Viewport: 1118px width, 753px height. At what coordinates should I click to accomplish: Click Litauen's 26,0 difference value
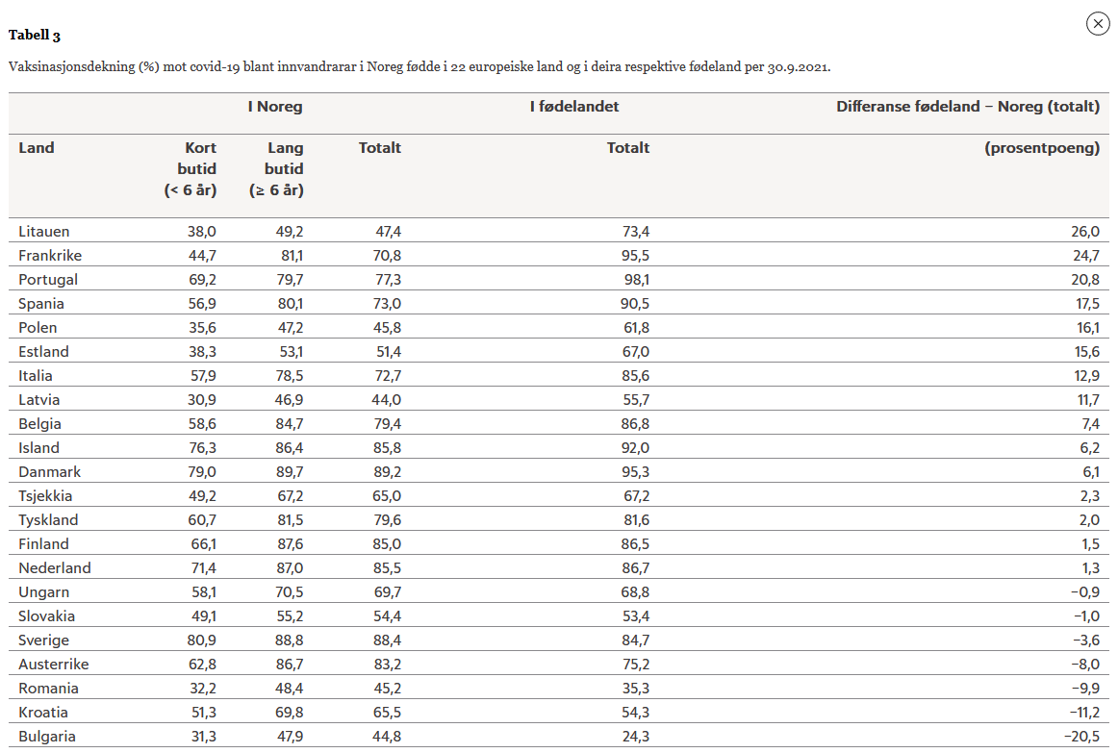tap(1085, 232)
